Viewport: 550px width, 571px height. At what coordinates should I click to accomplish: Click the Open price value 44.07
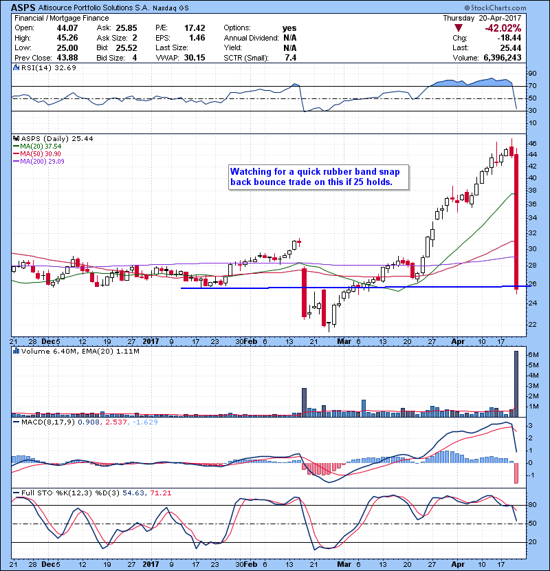[x=67, y=28]
